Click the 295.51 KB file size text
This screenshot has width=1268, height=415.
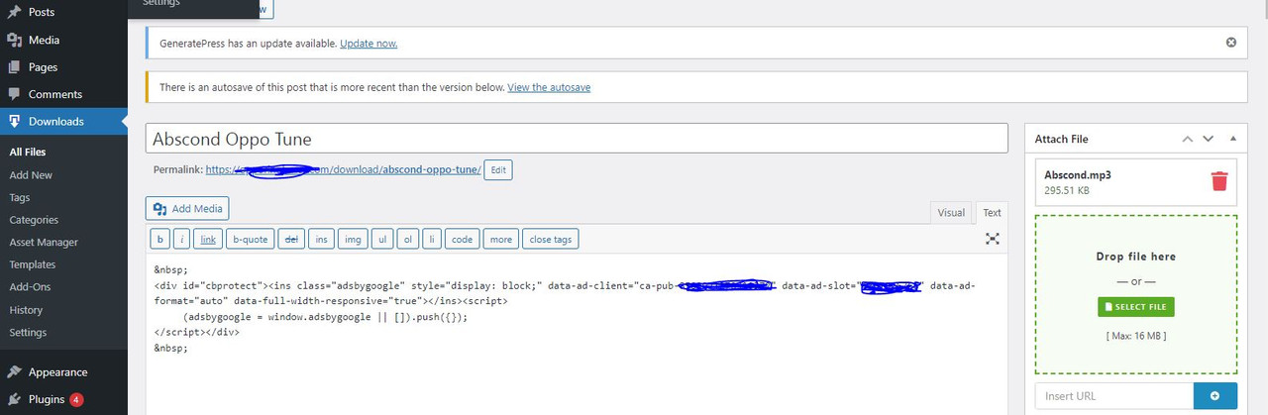coord(1069,190)
